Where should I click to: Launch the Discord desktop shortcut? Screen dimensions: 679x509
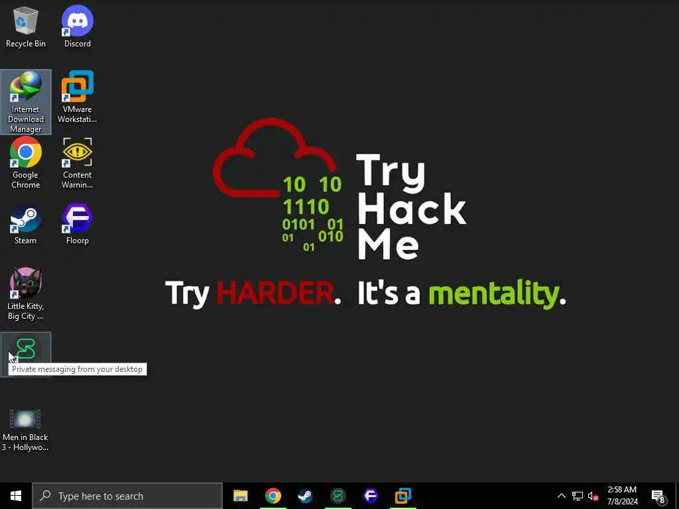[x=78, y=27]
